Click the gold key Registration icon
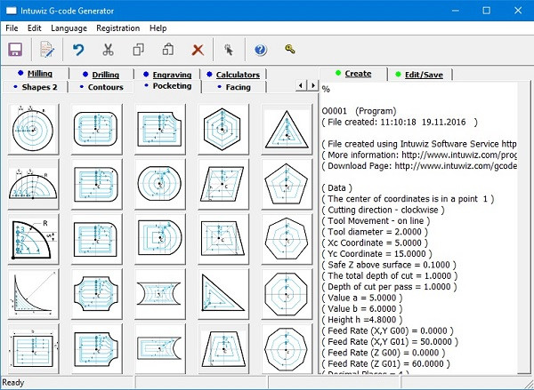 tap(290, 49)
